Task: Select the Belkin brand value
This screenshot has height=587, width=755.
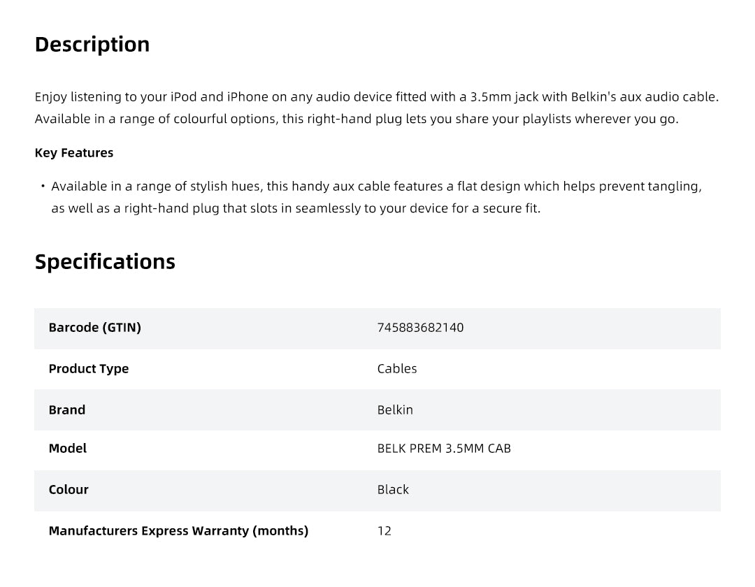Action: click(x=395, y=410)
